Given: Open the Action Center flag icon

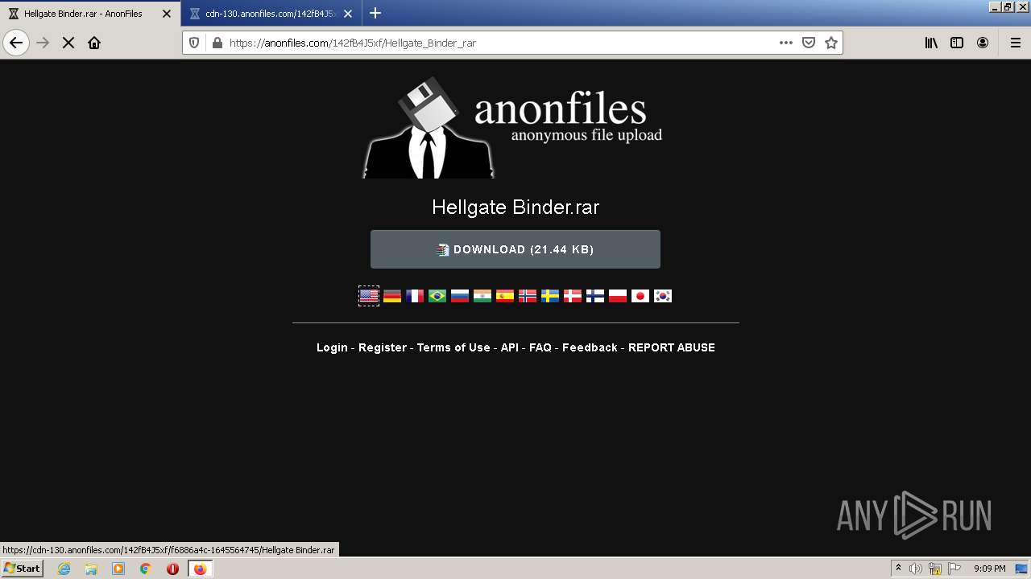Looking at the screenshot, I should point(954,569).
